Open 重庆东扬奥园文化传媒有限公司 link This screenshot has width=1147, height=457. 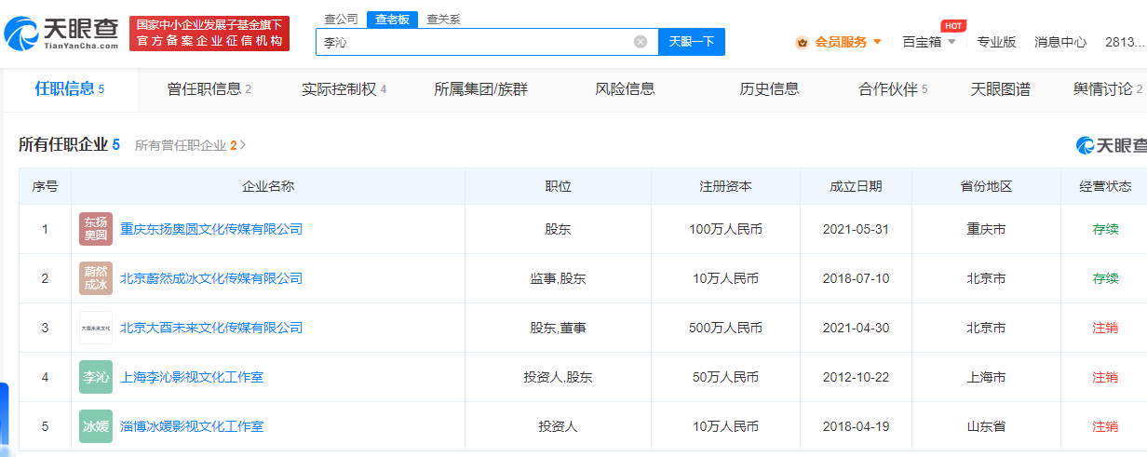click(x=211, y=229)
